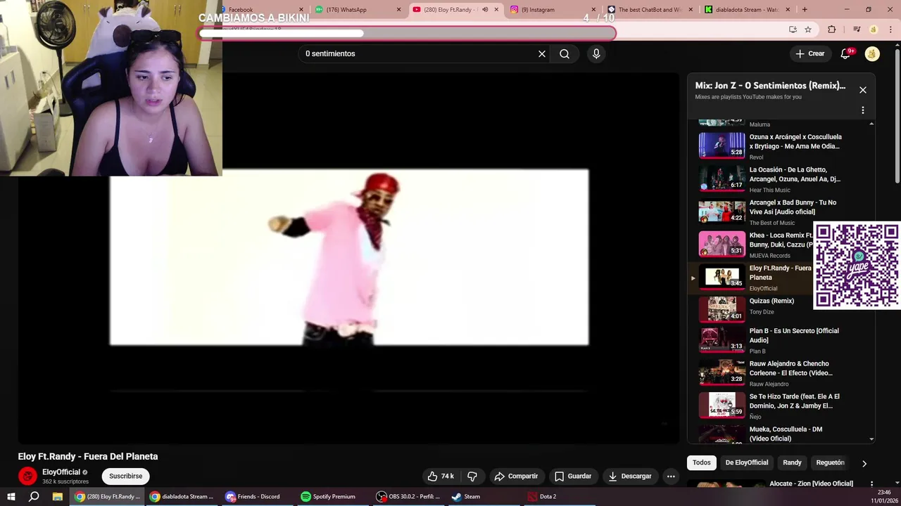This screenshot has width=901, height=506.
Task: Open options for Alocate - Zion video
Action: 871,484
